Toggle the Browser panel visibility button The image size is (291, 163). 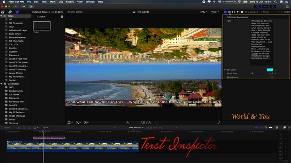pyautogui.click(x=257, y=6)
